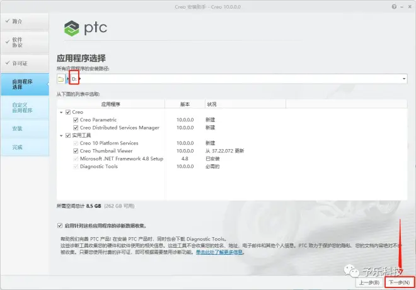Screen dimensions: 416x290
Task: Go to the 简介 step
Action: [x=25, y=21]
